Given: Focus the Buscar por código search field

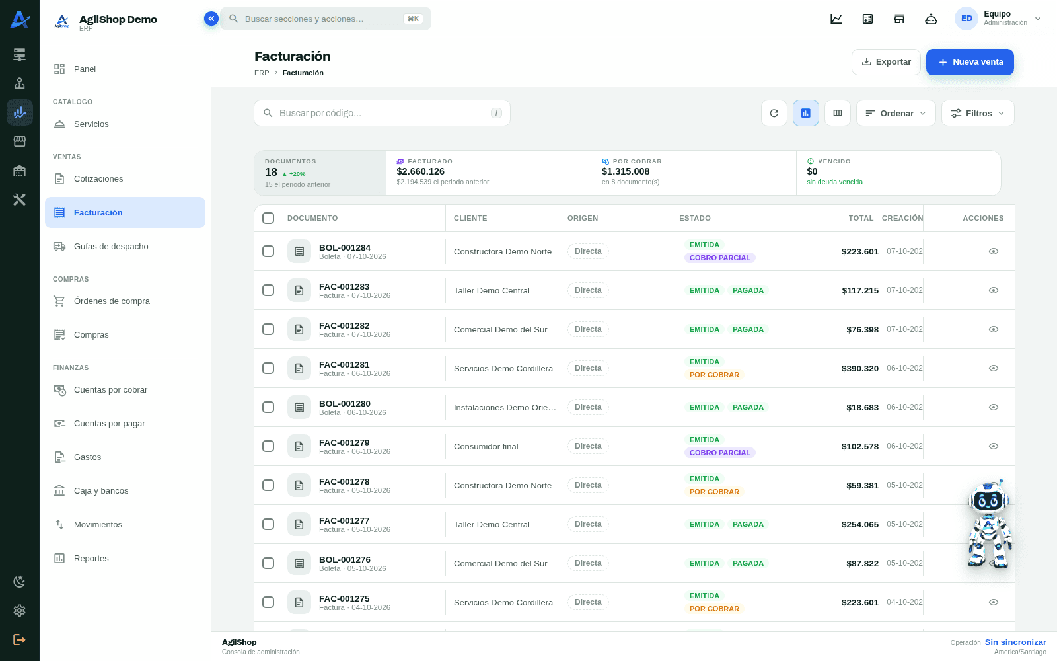Looking at the screenshot, I should pos(382,113).
